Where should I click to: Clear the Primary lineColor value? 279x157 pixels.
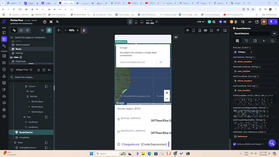click(x=251, y=52)
